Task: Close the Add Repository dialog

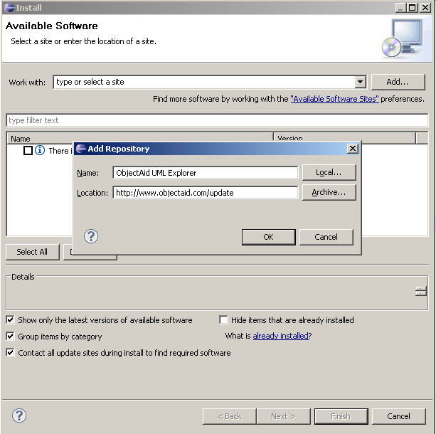Action: [352, 149]
